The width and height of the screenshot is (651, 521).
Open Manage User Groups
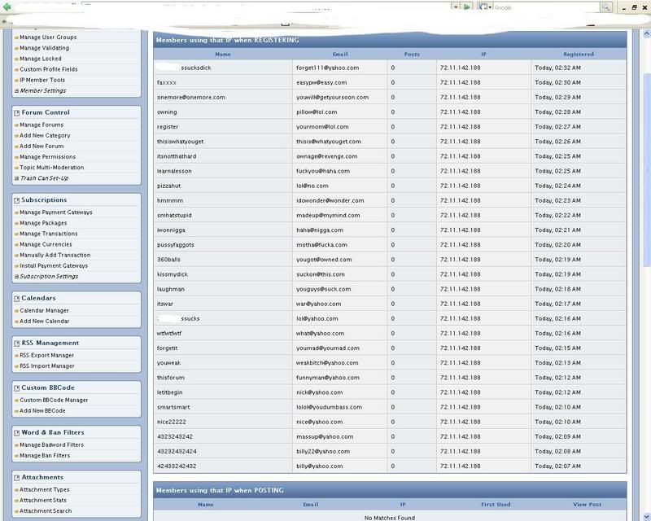[x=48, y=37]
